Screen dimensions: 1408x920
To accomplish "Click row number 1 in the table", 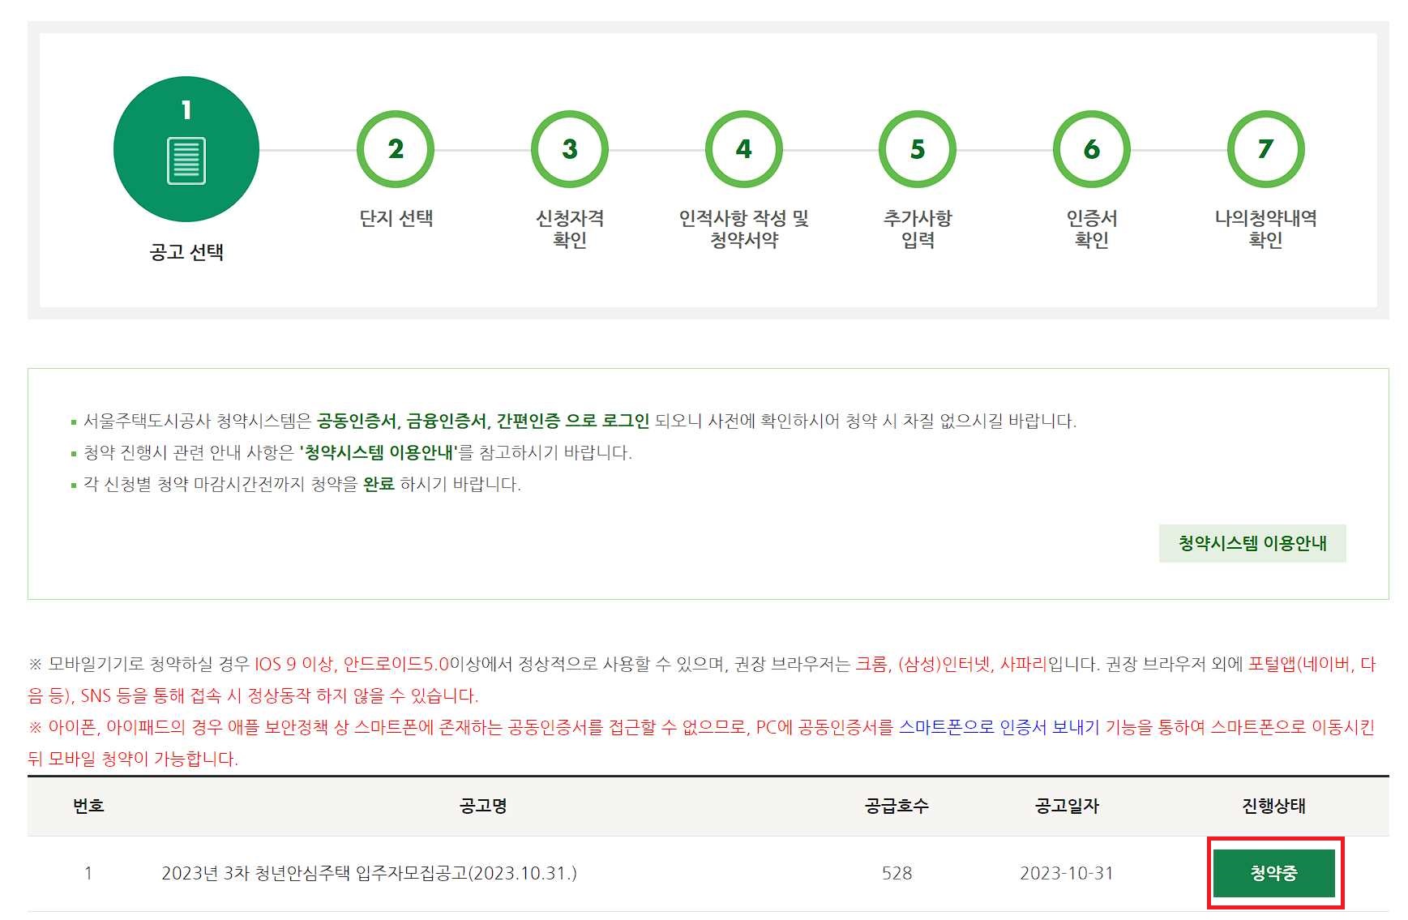I will coord(88,873).
